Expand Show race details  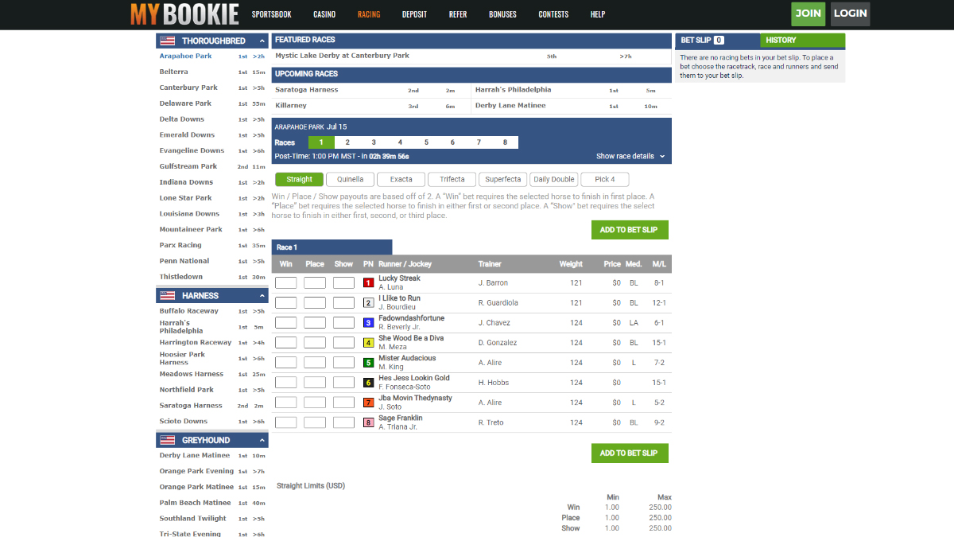(x=630, y=157)
